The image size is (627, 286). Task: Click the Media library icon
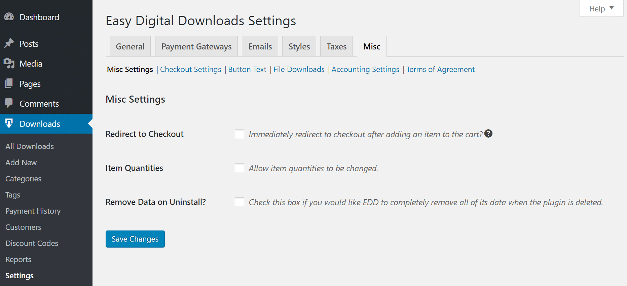click(9, 63)
